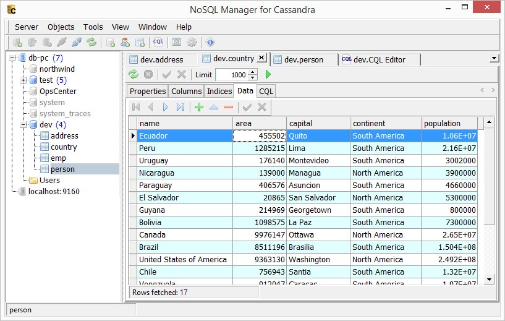Open the Objects menu
Screen dimensions: 505x321
[61, 27]
